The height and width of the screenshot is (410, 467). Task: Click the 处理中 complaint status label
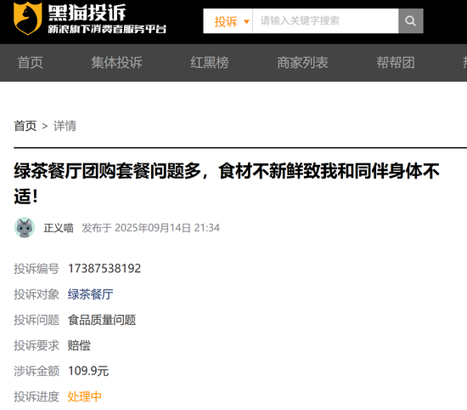pos(85,396)
